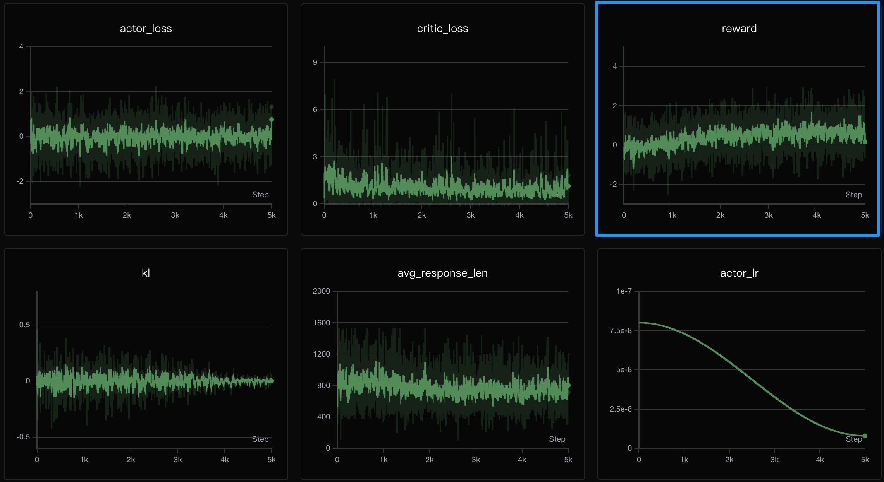Click the actor_lr chart title

(x=739, y=273)
